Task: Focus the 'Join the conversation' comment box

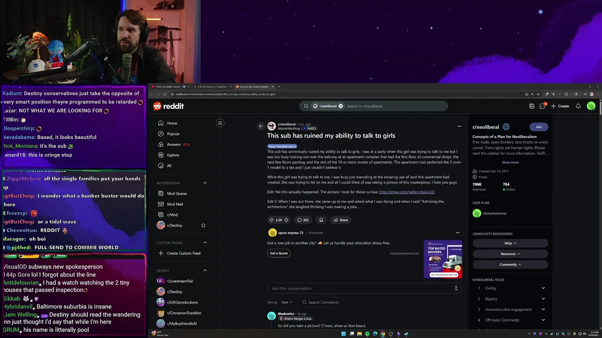Action: pos(364,288)
